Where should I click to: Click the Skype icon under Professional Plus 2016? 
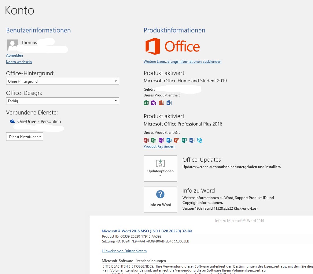[x=200, y=140]
